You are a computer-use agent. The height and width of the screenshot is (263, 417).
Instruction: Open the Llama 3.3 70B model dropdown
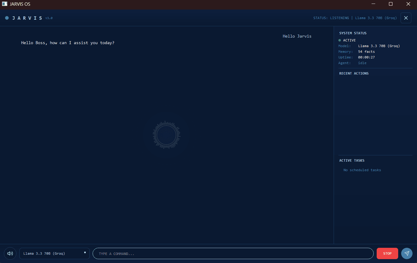pos(54,253)
